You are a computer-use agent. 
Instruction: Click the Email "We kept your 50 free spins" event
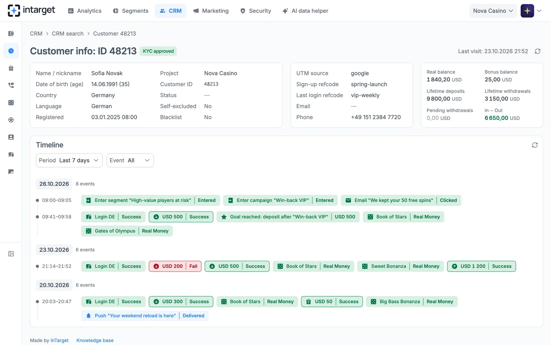click(401, 200)
